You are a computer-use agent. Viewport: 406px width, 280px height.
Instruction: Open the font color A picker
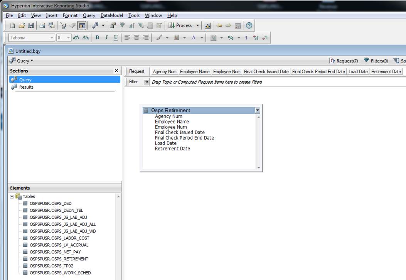click(x=194, y=38)
